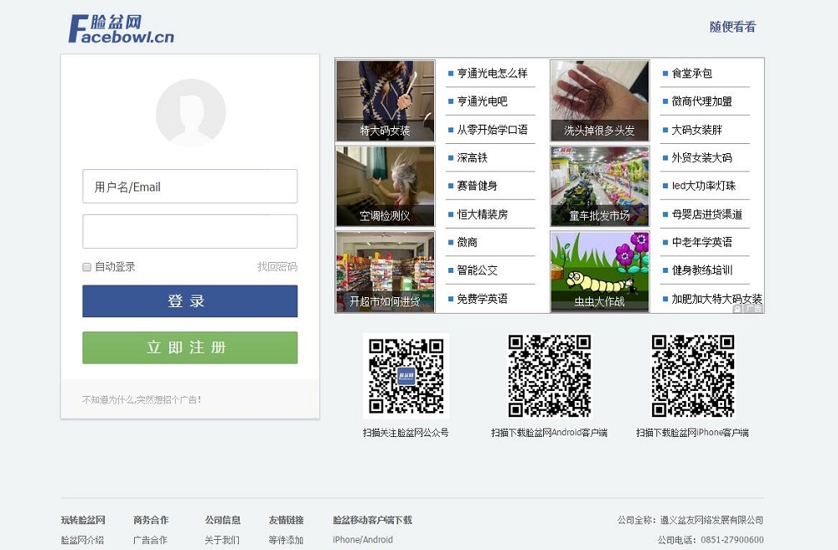838x550 pixels.
Task: Open the 免费学英语 link
Action: [482, 299]
